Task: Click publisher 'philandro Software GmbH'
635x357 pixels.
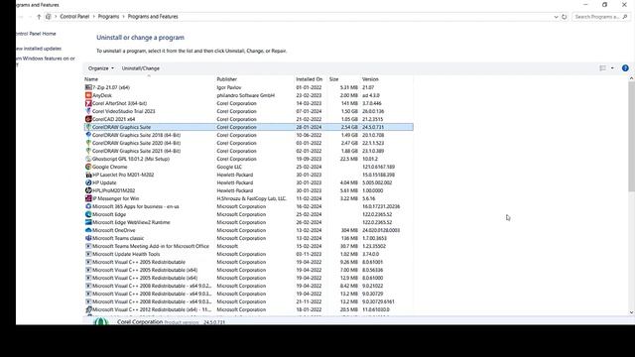Action: (245, 95)
